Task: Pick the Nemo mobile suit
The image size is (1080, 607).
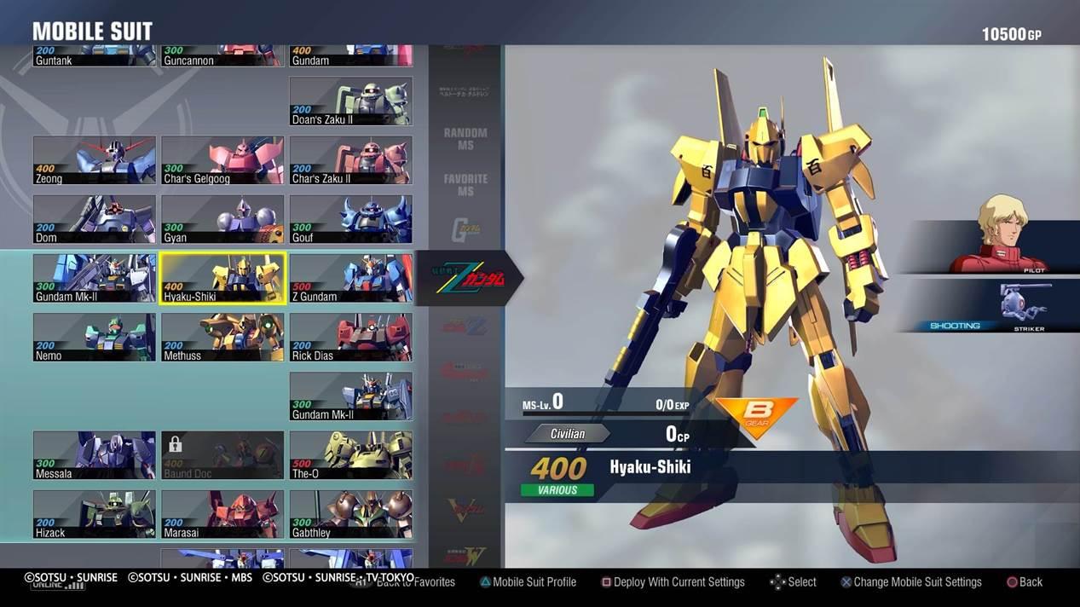Action: coord(95,337)
